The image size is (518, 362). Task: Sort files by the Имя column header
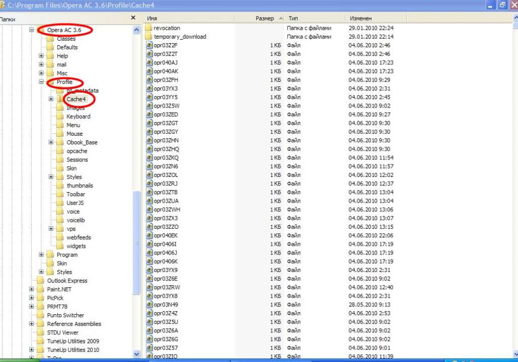click(197, 18)
